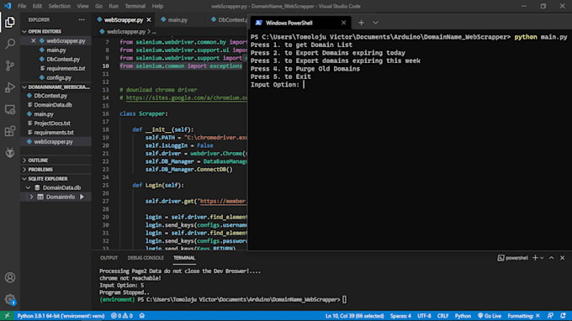The width and height of the screenshot is (572, 321).
Task: Open the Run and Debug view
Action: (x=10, y=87)
